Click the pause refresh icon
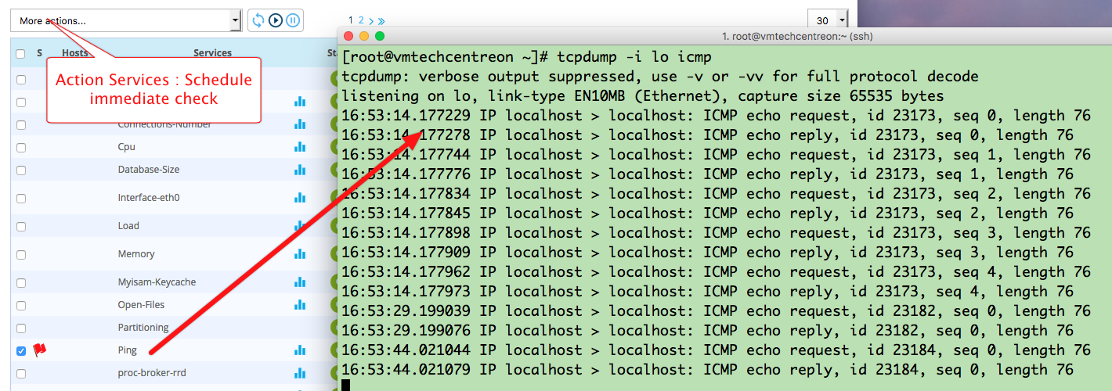Screen dimensions: 1112x391 293,20
